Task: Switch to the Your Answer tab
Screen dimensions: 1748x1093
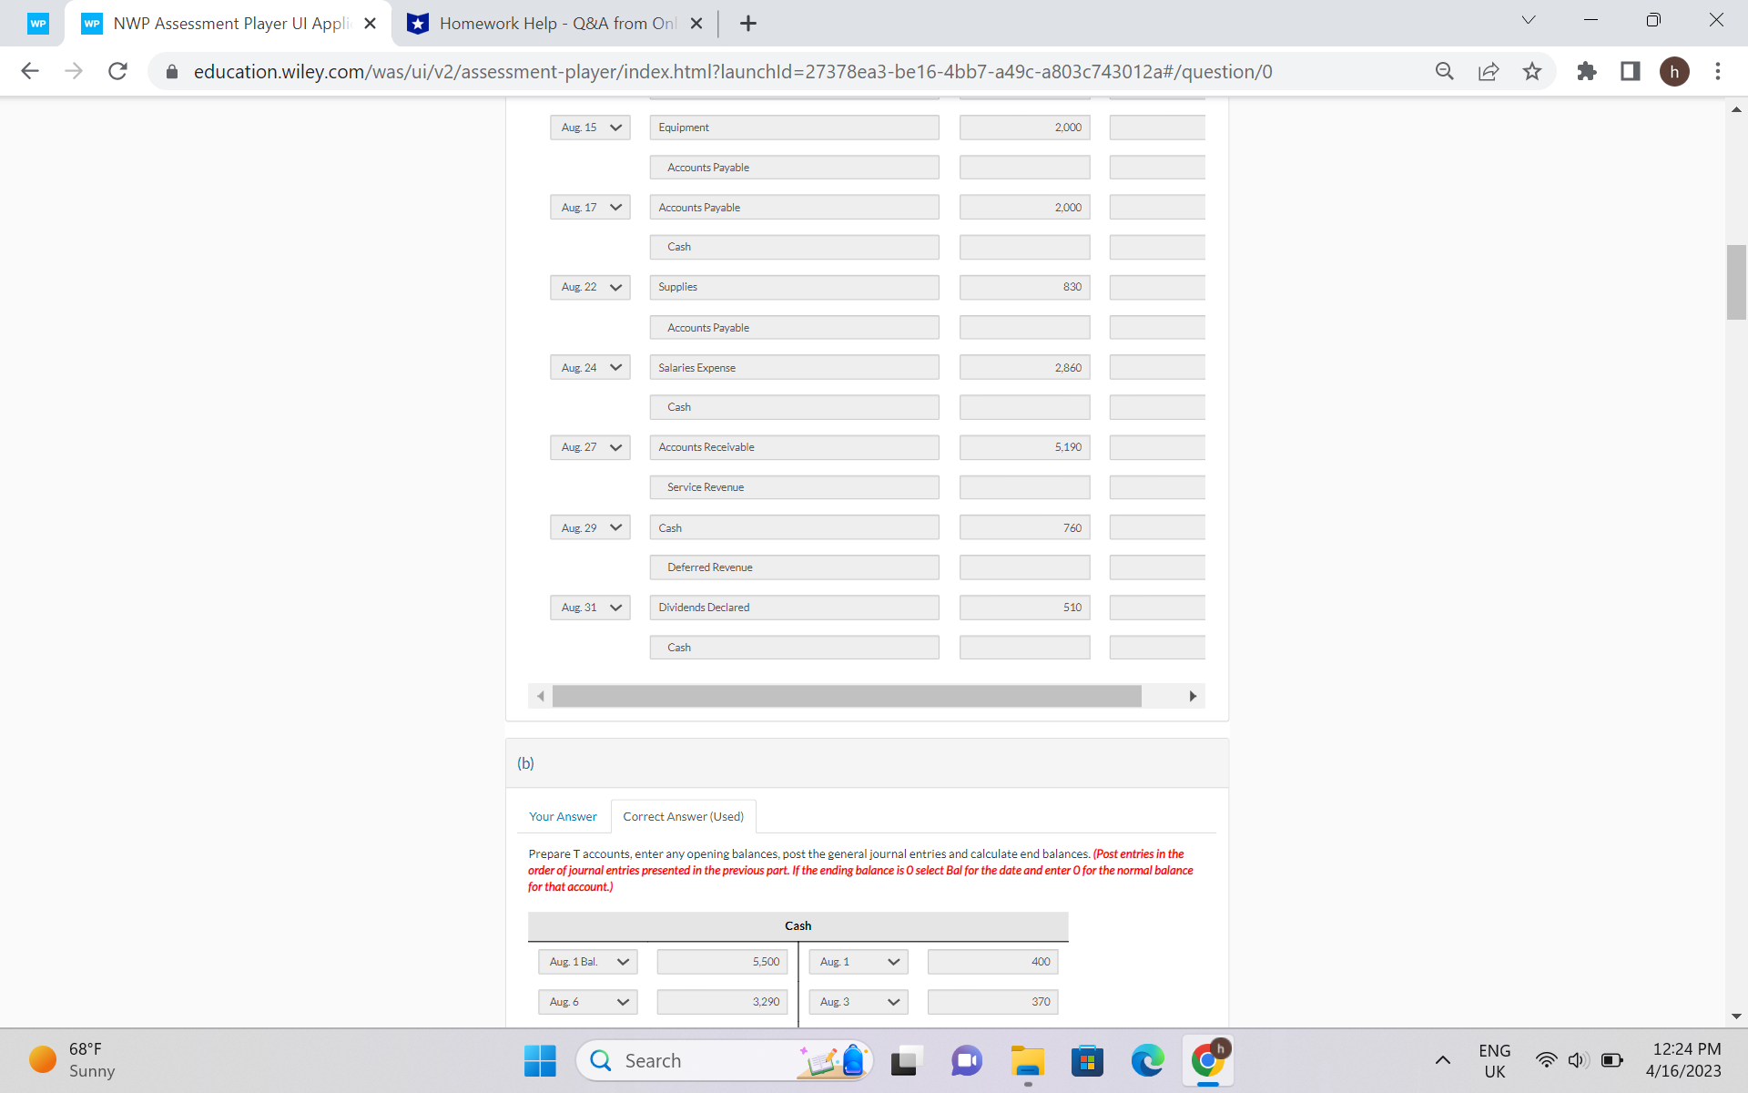Action: [x=563, y=816]
